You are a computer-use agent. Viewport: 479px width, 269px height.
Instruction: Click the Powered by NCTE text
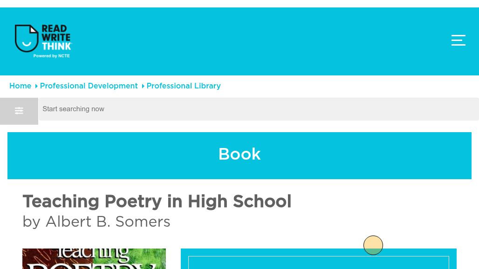52,56
